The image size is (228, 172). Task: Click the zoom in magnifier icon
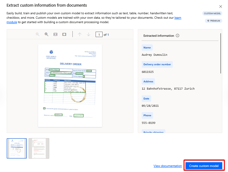[x=46, y=35]
